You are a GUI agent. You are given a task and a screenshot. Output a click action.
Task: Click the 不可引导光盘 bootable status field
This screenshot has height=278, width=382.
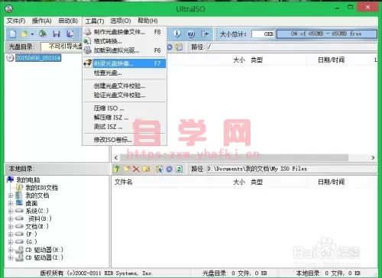(62, 47)
